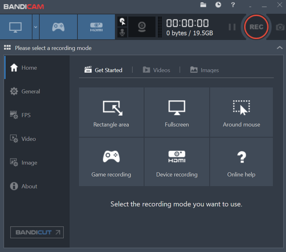Open Video settings in the sidebar
The height and width of the screenshot is (252, 286).
pyautogui.click(x=37, y=139)
